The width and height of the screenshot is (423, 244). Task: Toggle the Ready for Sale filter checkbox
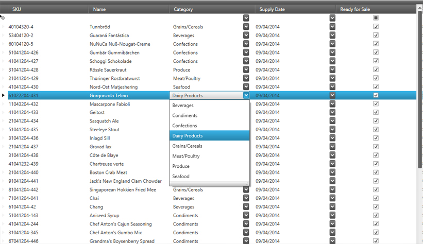tap(376, 18)
